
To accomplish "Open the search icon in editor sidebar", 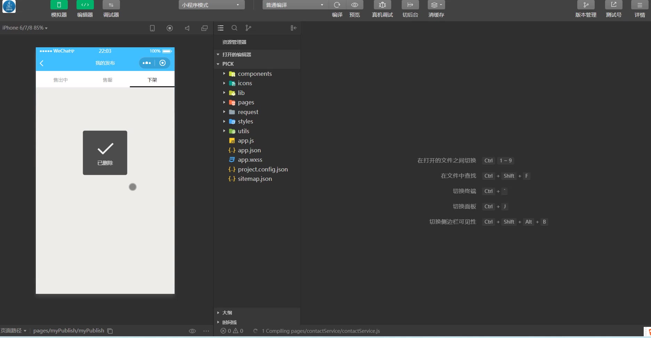I will tap(234, 28).
